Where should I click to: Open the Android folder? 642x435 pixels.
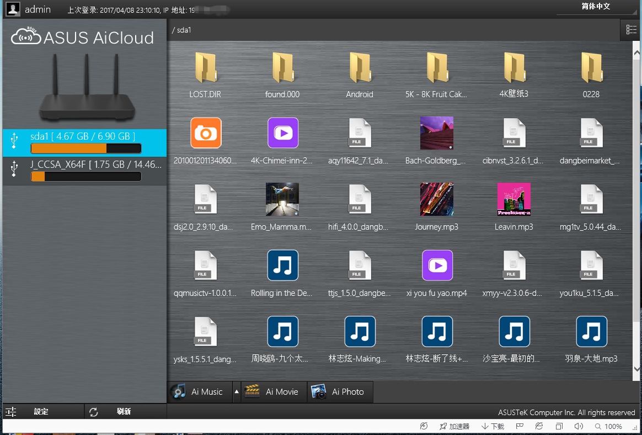360,68
